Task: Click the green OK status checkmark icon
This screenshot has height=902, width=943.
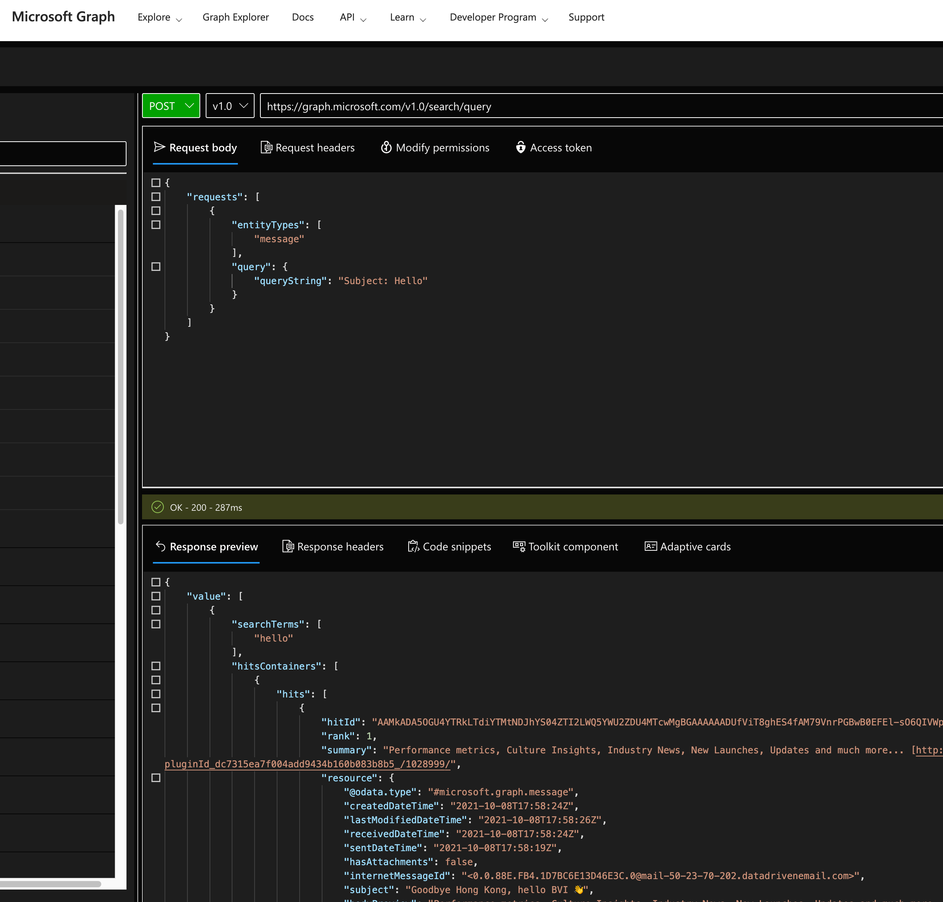Action: pos(158,507)
